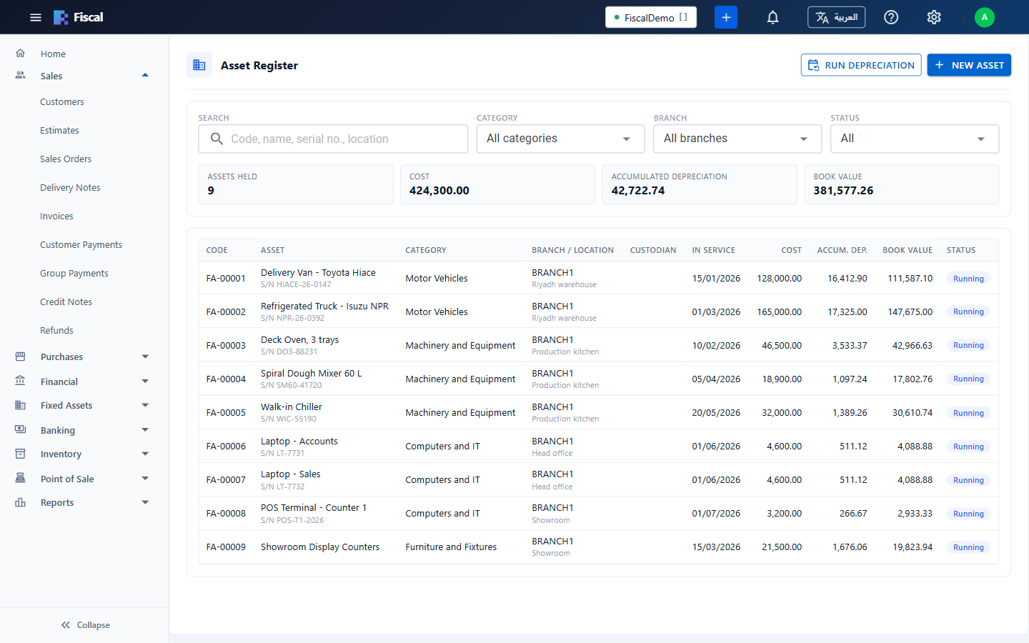Click the Asset Register page icon
This screenshot has width=1029, height=643.
point(199,65)
